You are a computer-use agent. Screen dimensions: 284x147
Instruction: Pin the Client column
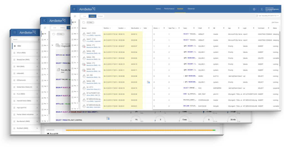click(209, 28)
